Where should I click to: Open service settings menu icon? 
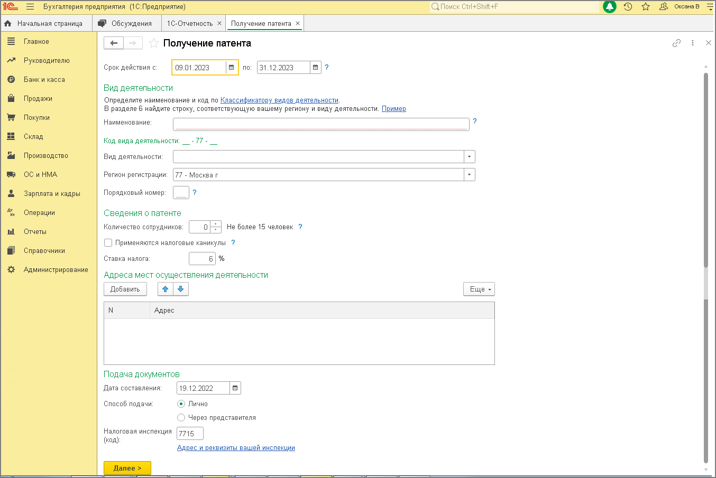(710, 7)
